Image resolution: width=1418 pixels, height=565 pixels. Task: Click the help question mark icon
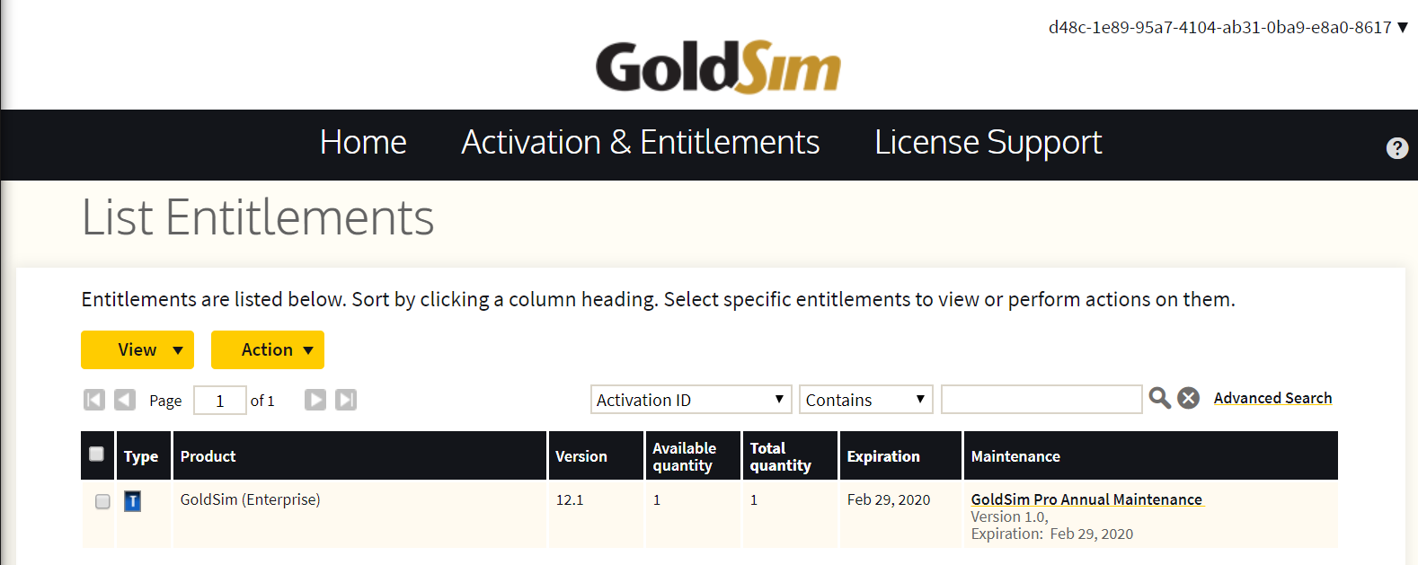coord(1396,148)
